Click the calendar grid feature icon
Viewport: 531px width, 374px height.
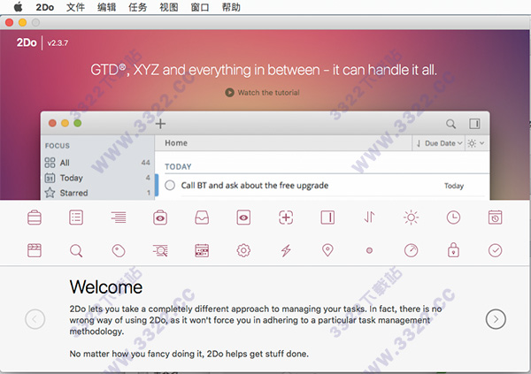pyautogui.click(x=202, y=250)
